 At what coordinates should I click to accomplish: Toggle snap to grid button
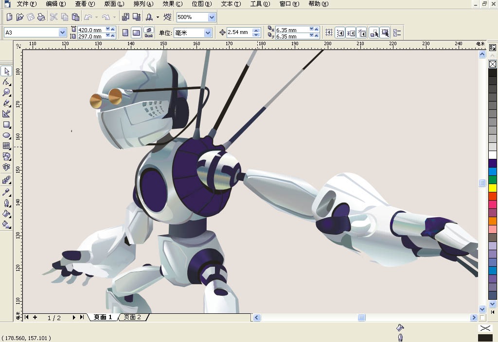coord(329,33)
